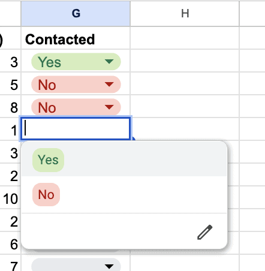Click the green arrow on the Yes chip
The height and width of the screenshot is (271, 265).
click(x=109, y=61)
